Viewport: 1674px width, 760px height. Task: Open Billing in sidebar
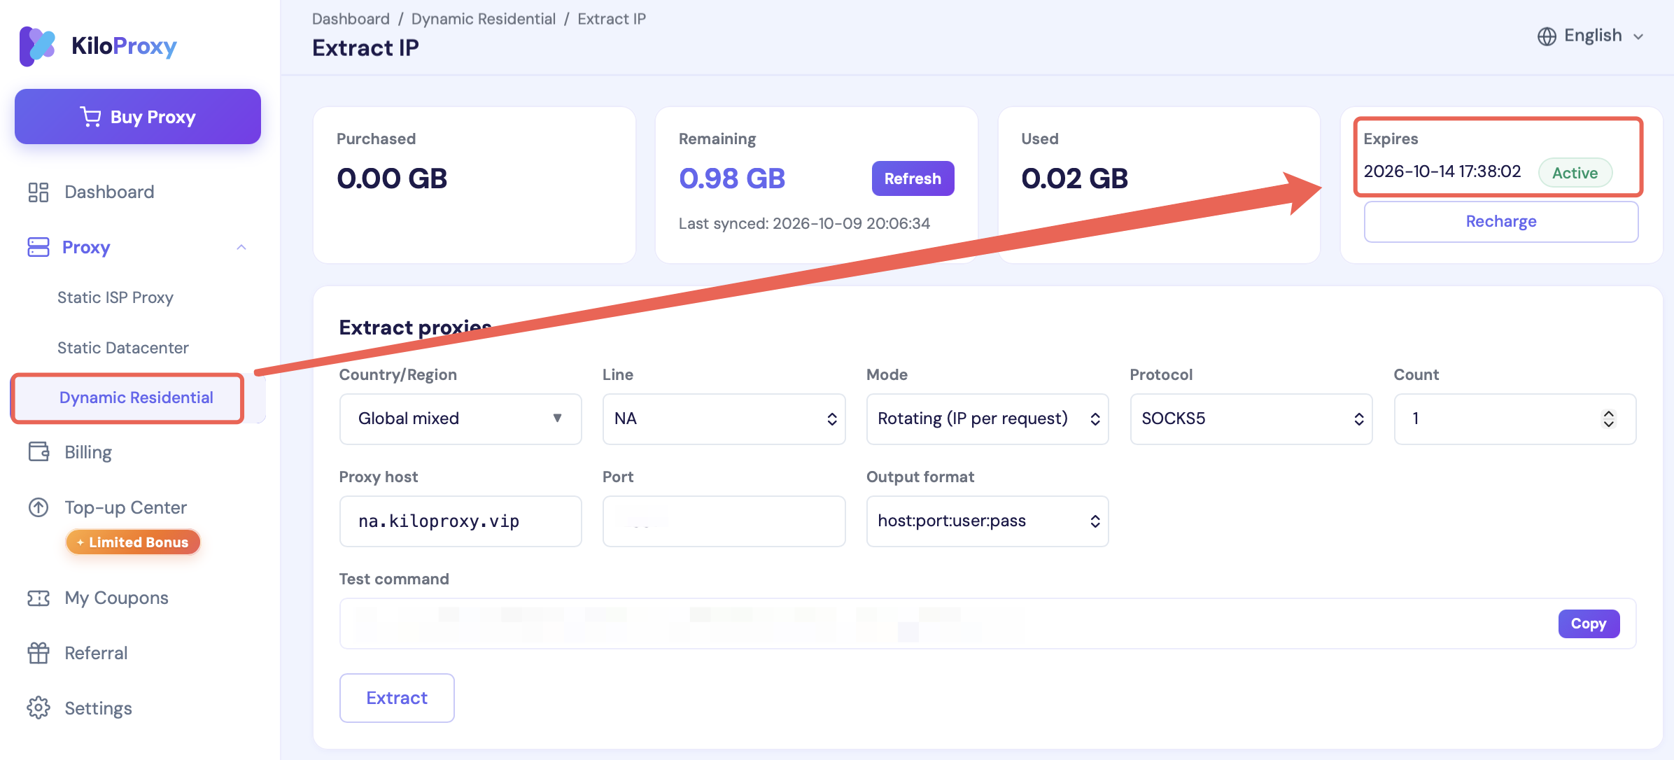click(88, 452)
